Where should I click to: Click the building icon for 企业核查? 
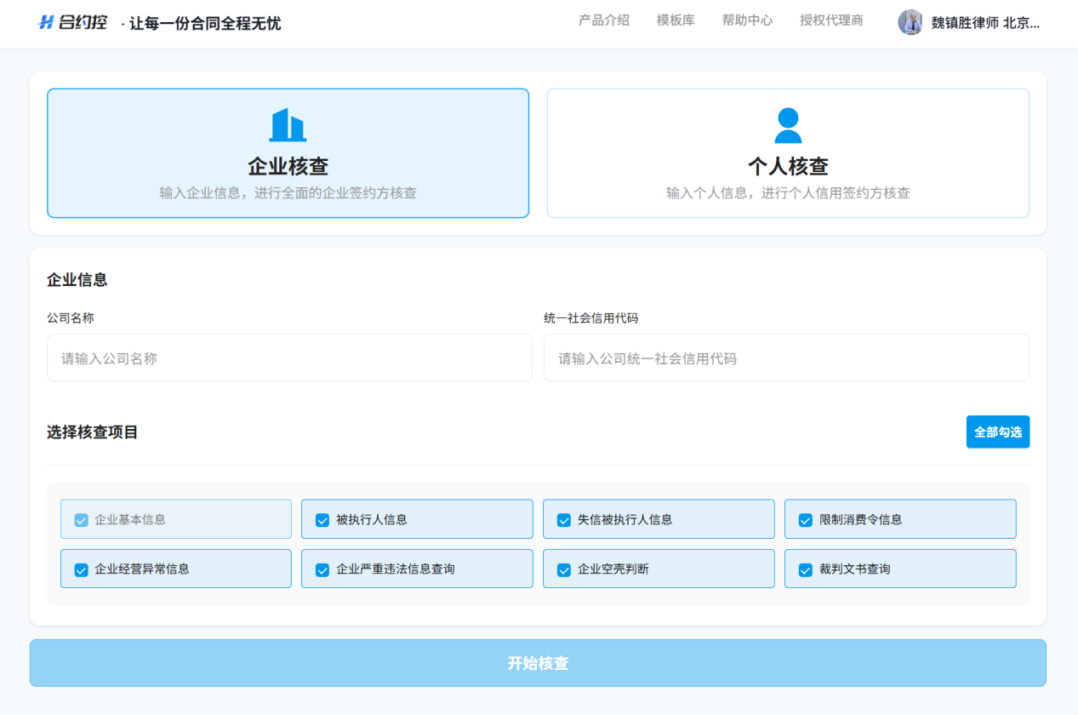pyautogui.click(x=288, y=125)
